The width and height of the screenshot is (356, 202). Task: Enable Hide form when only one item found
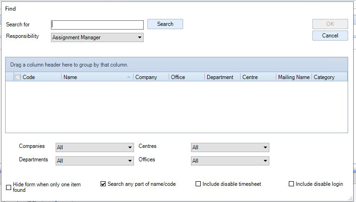pos(9,187)
